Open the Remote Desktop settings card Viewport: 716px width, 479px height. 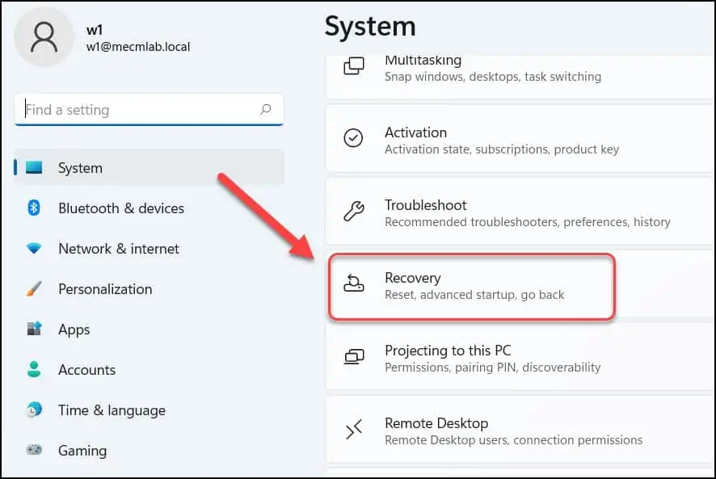520,430
